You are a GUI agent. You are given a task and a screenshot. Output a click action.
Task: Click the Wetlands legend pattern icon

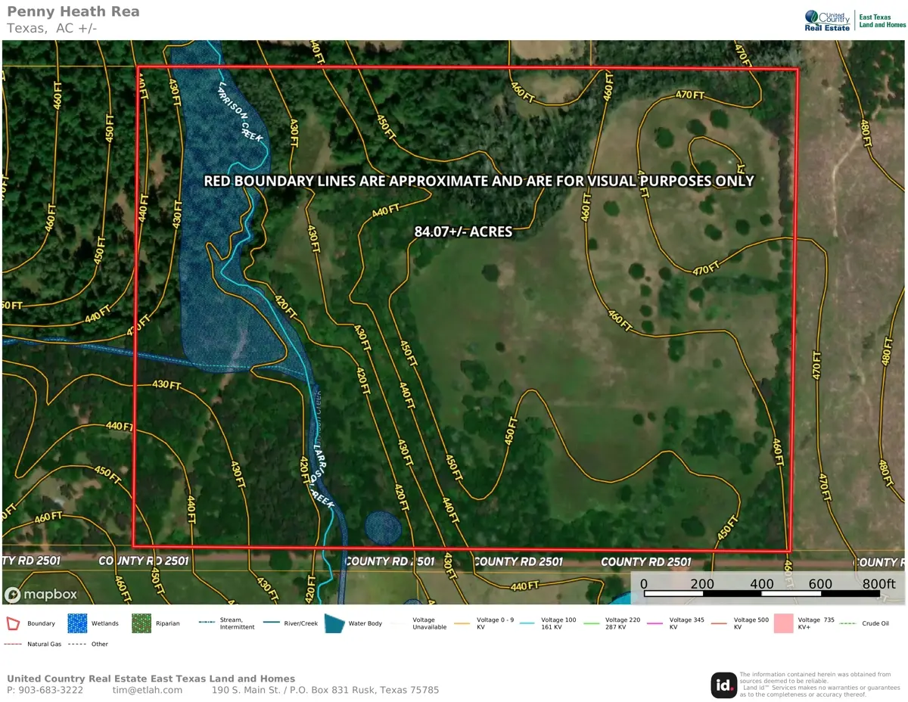(x=77, y=623)
